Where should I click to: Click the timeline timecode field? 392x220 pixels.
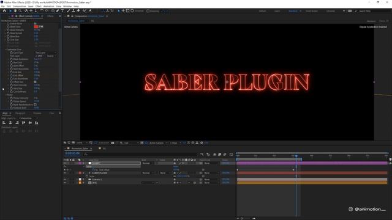click(72, 153)
